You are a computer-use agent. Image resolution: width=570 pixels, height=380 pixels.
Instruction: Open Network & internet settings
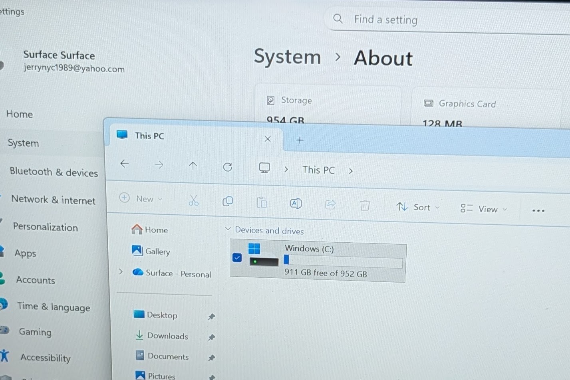tap(54, 200)
